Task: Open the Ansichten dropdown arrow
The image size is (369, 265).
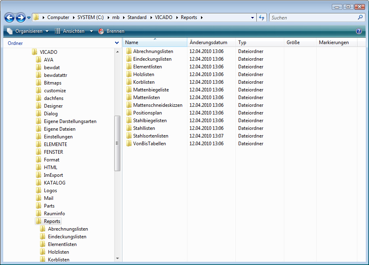Action: [91, 31]
